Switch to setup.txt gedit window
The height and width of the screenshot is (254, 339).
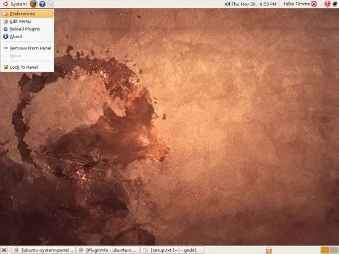coord(173,250)
